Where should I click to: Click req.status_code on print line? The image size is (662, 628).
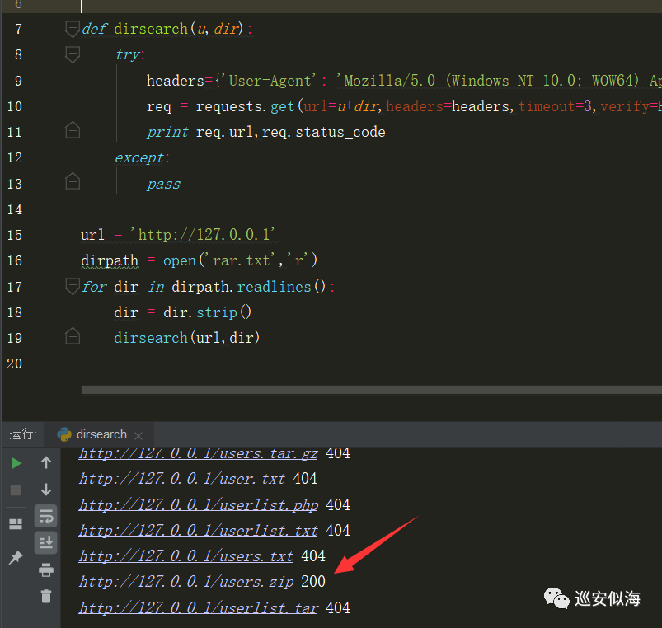click(x=324, y=132)
